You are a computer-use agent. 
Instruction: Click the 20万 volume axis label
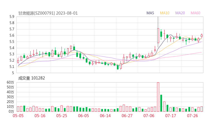click(10, 102)
